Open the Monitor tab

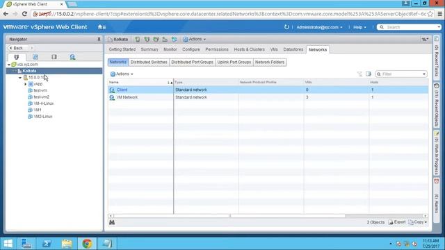click(x=170, y=49)
